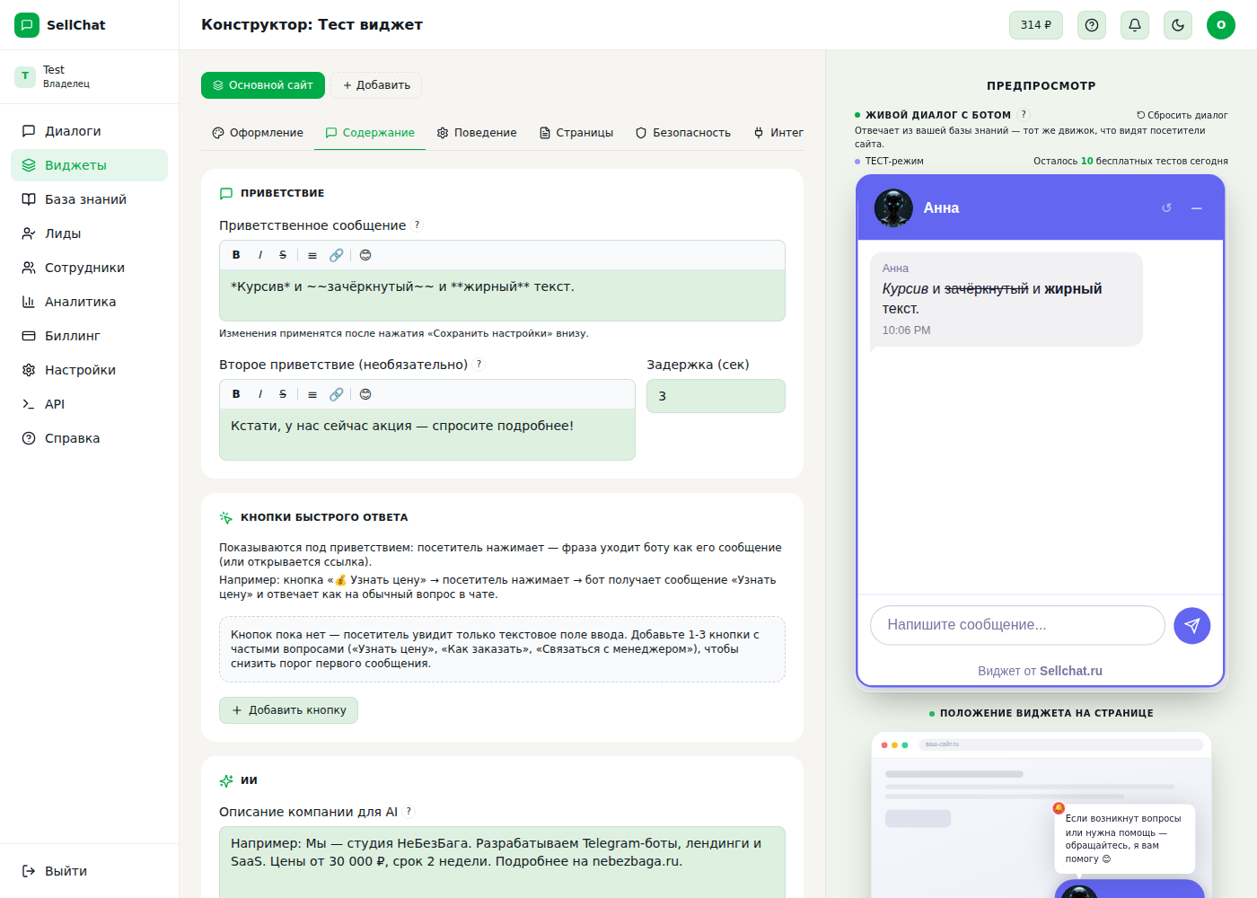Apply italic in Приветственное сообщение toolbar
Image resolution: width=1257 pixels, height=898 pixels.
click(260, 255)
